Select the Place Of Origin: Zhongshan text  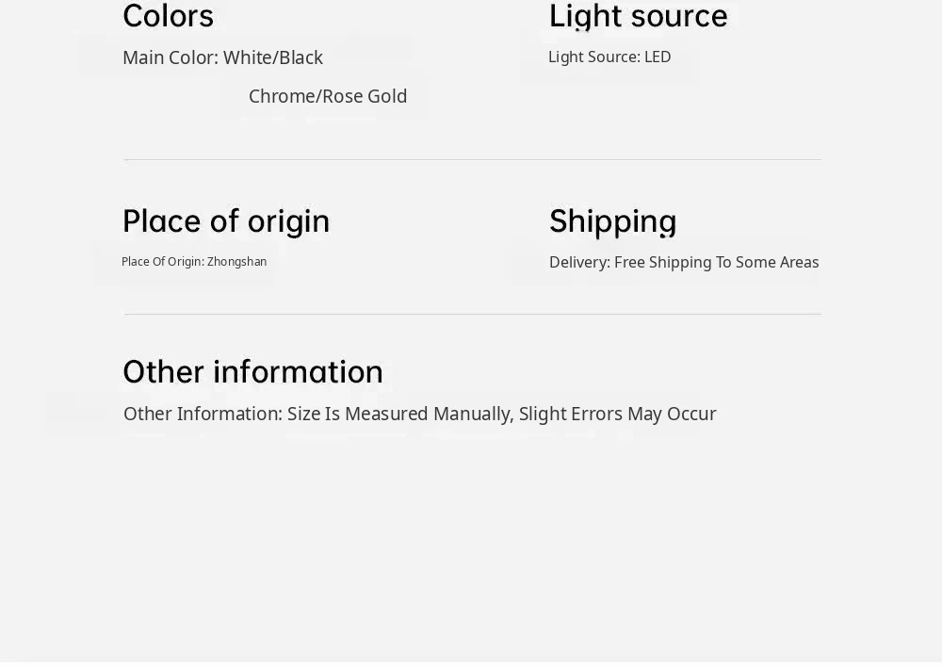194,262
